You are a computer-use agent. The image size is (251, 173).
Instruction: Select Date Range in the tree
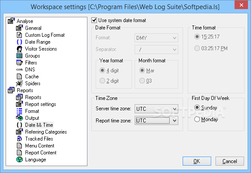(x=38, y=42)
